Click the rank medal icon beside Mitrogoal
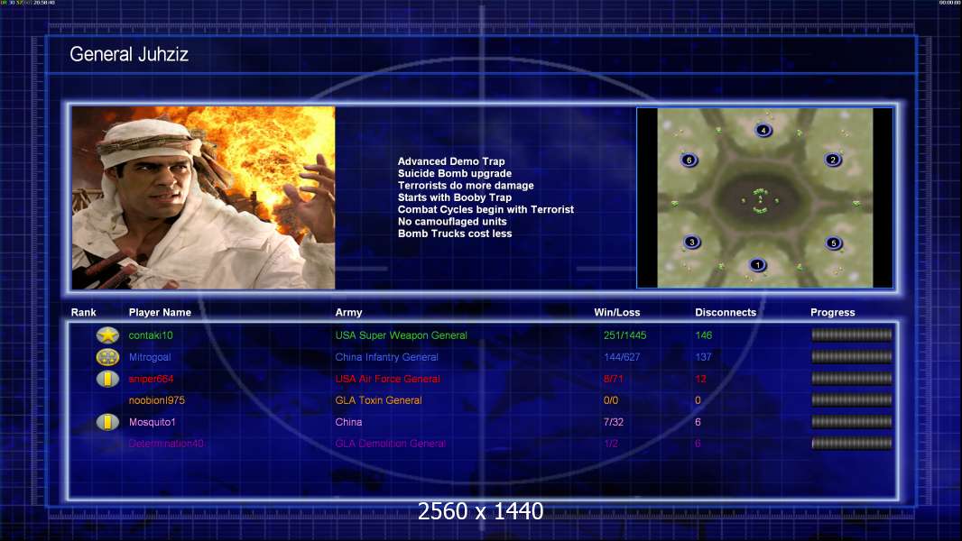 [108, 357]
